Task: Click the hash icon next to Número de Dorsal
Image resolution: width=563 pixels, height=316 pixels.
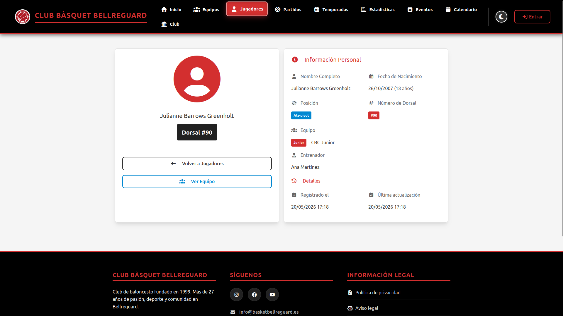Action: 371,103
